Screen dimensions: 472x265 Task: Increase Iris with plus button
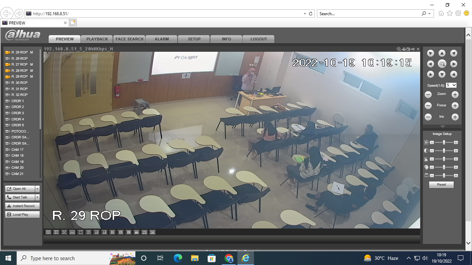[x=455, y=117]
